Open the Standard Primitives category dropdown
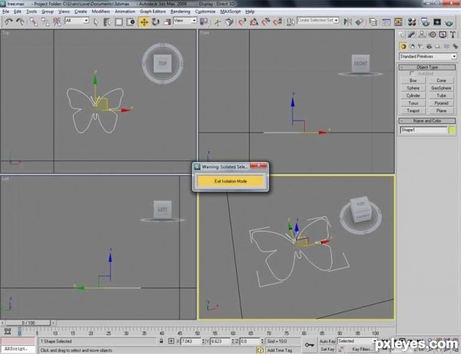461x354 pixels. 428,56
